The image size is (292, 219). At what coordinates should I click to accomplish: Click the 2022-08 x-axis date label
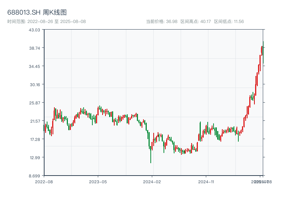(44, 181)
